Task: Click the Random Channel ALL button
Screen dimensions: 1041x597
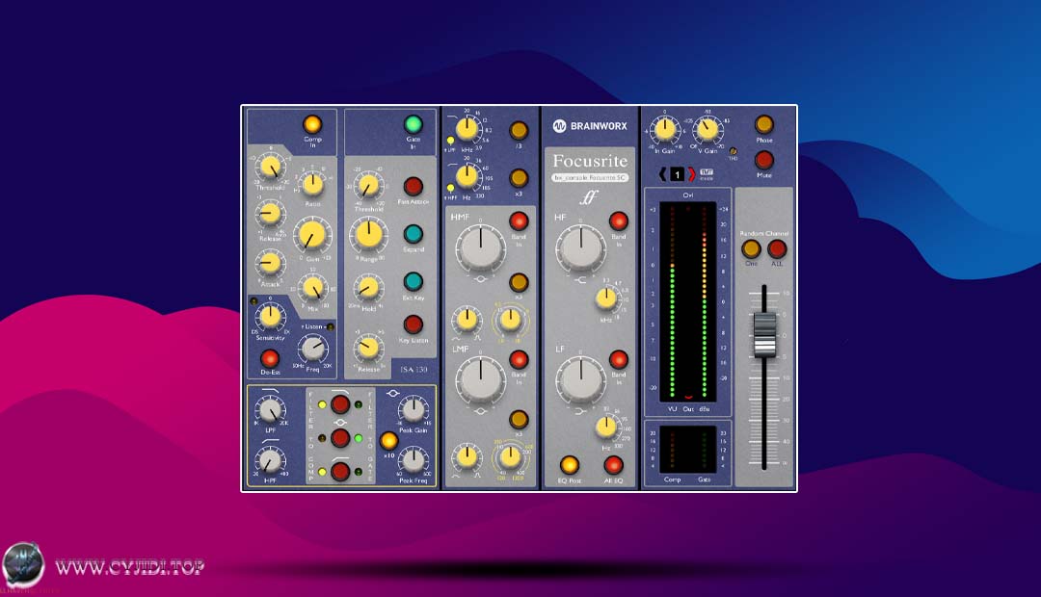Action: pos(777,248)
